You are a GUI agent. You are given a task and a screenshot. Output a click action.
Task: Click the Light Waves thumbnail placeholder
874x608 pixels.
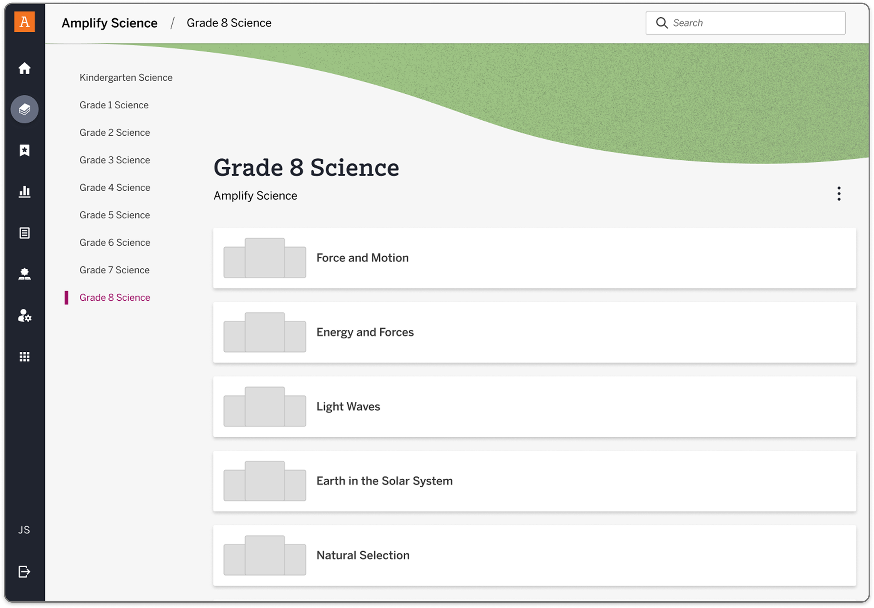tap(265, 407)
